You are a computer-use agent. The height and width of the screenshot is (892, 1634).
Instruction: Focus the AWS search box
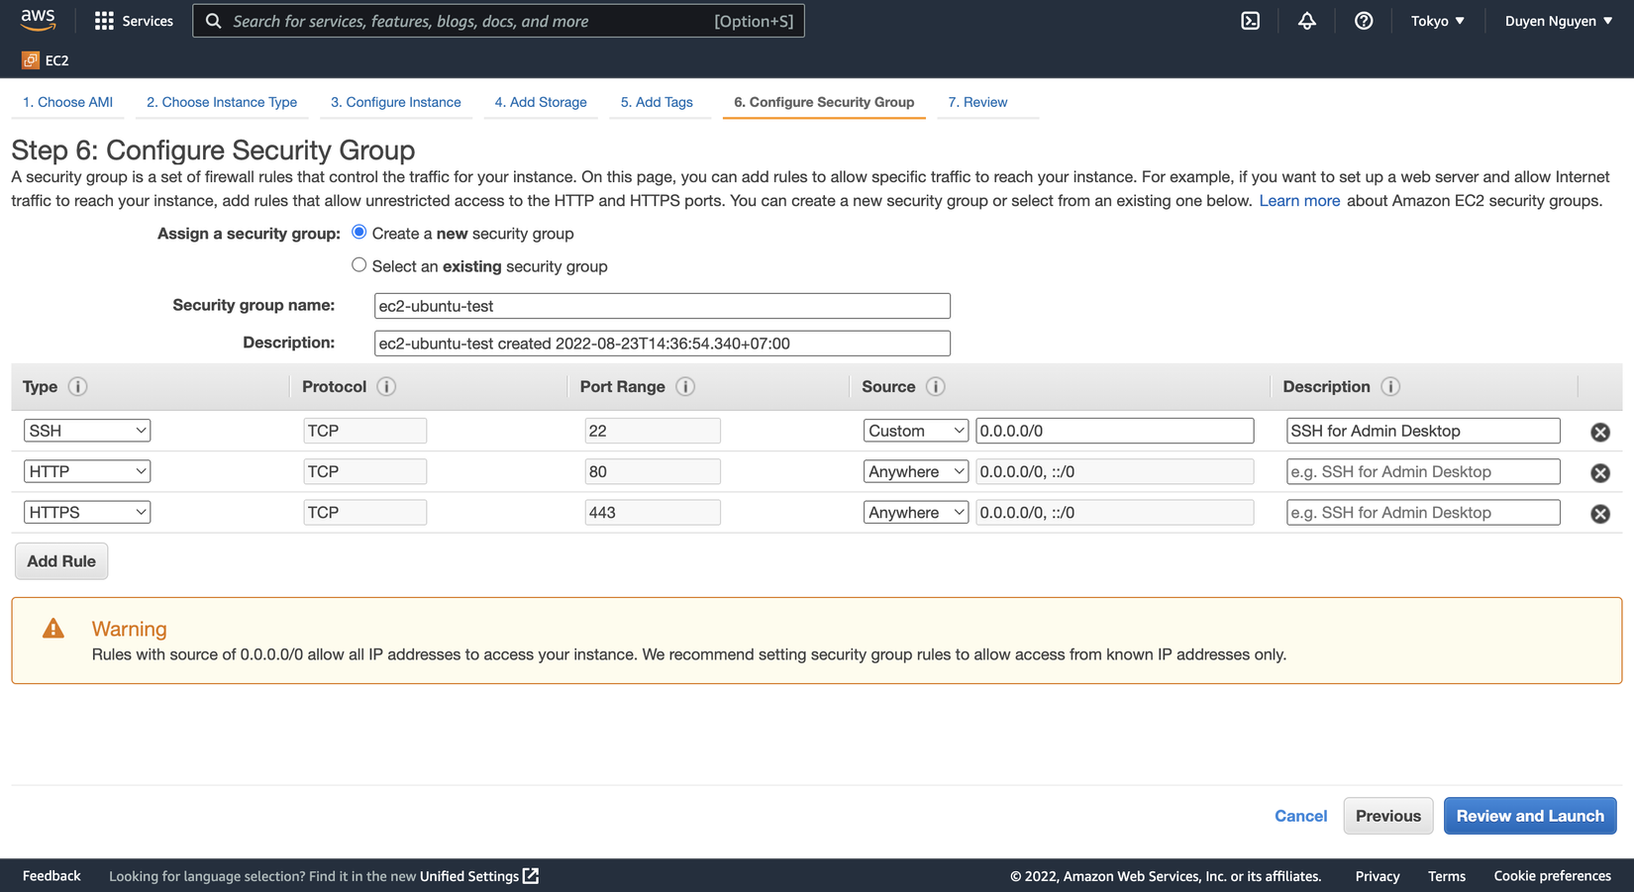(498, 21)
